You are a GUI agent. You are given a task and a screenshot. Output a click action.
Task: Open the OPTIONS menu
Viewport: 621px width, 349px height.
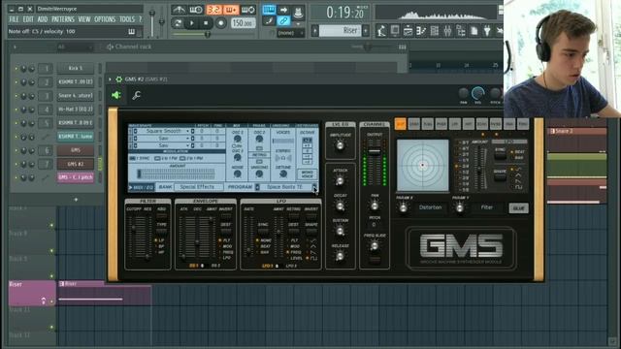(x=105, y=19)
